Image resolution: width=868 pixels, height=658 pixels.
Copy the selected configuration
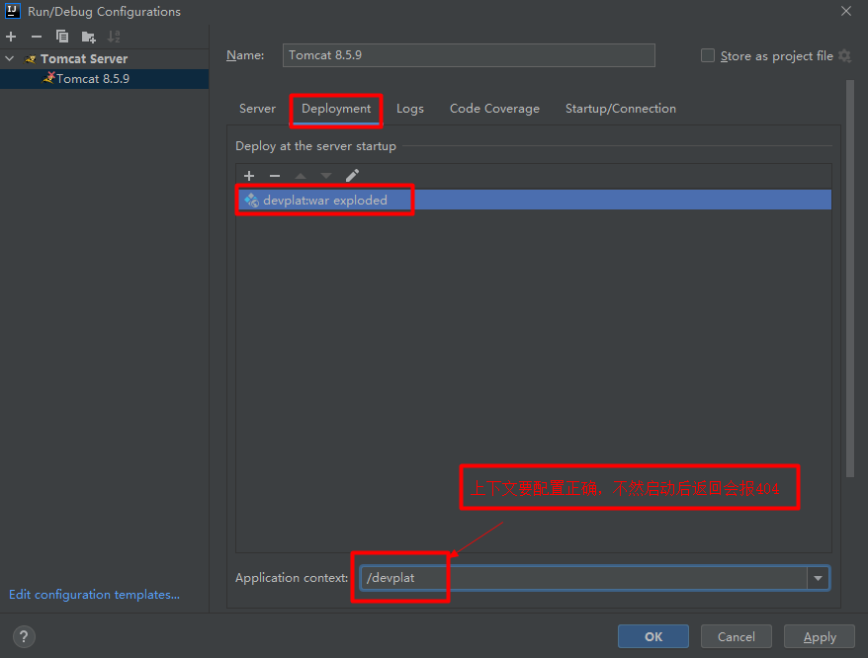pos(62,37)
